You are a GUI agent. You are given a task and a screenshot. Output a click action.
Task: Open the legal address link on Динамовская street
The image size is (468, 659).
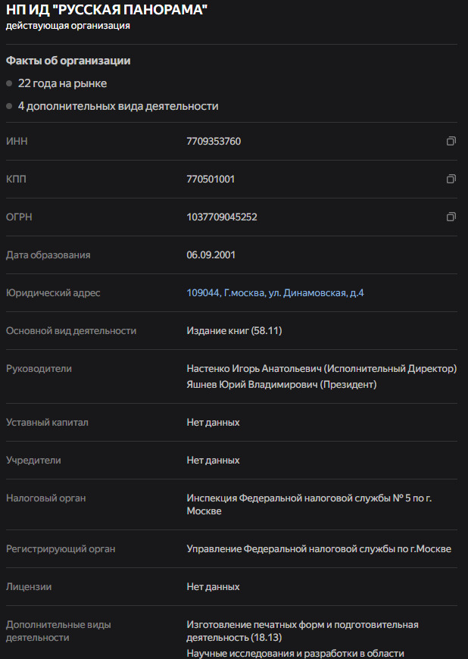tap(275, 293)
